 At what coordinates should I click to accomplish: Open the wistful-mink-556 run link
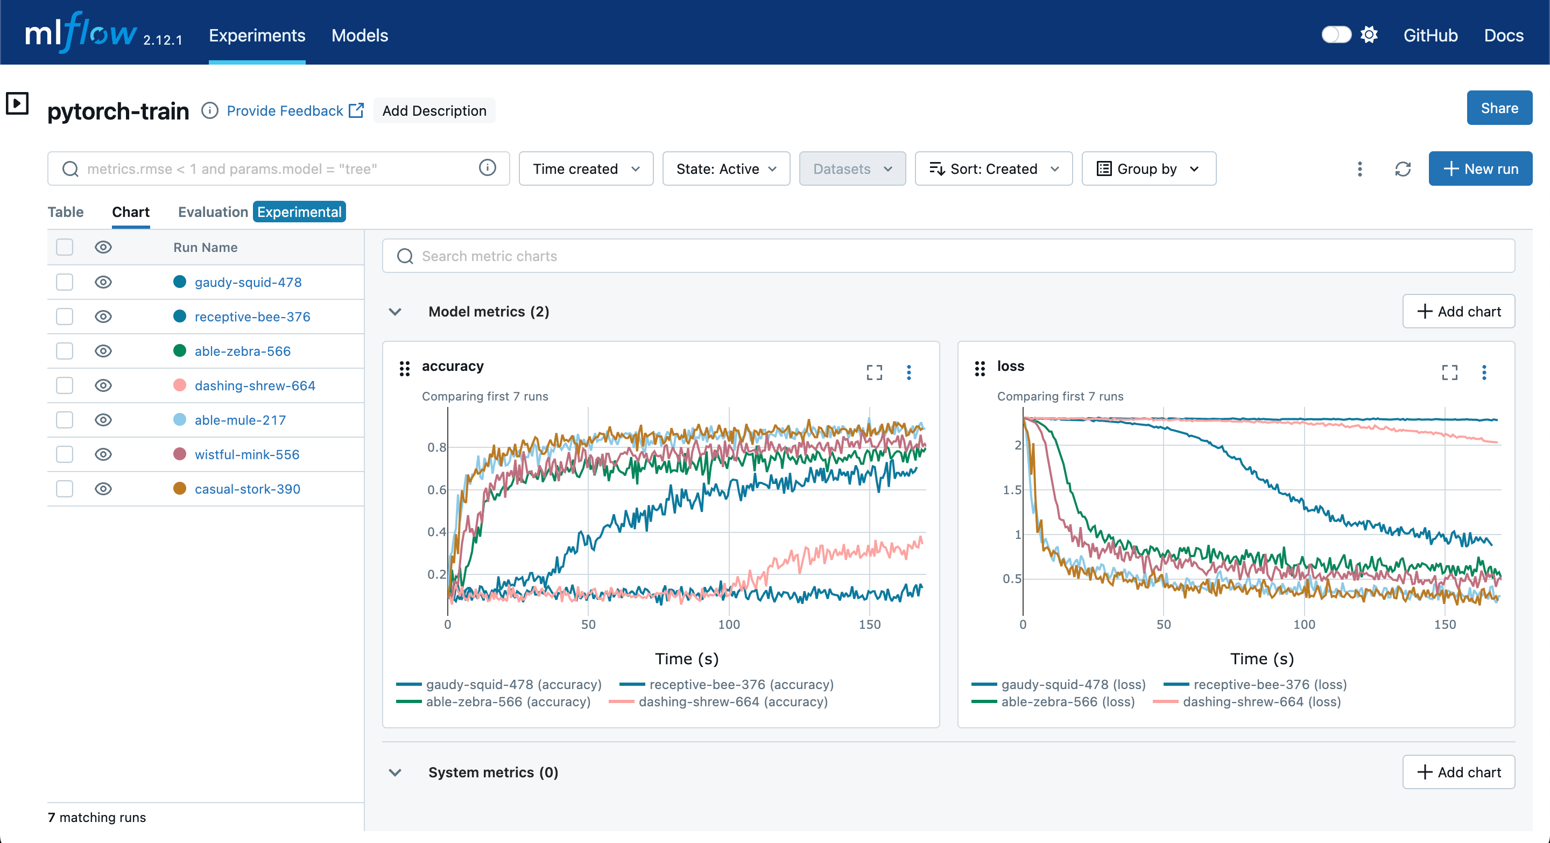246,454
